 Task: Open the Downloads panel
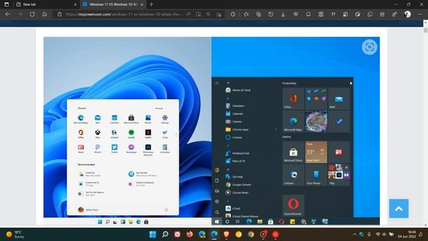[x=283, y=14]
